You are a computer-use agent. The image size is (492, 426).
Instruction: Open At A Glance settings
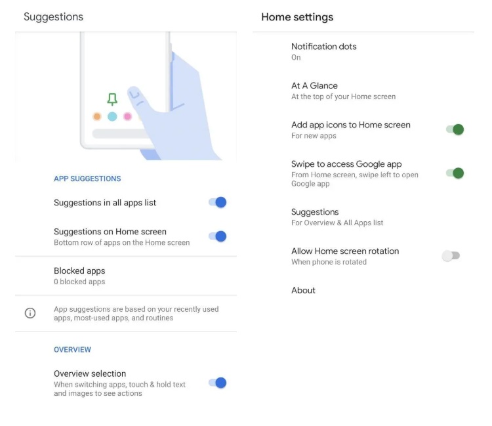(363, 91)
